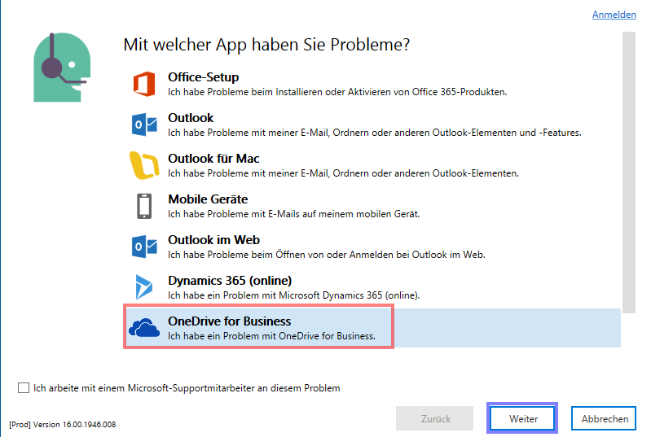Image resolution: width=651 pixels, height=437 pixels.
Task: Click the OneDrive for Business cloud icon
Action: point(144,327)
